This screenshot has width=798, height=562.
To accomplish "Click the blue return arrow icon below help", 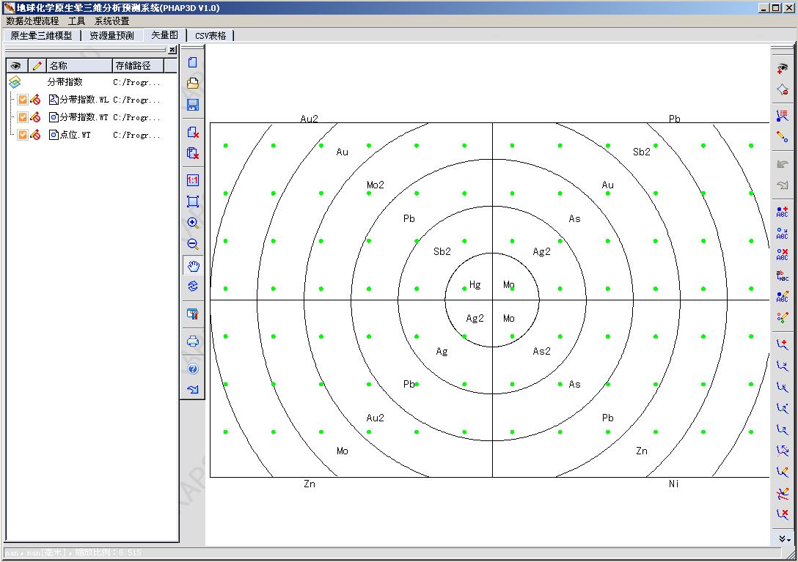I will click(x=192, y=390).
